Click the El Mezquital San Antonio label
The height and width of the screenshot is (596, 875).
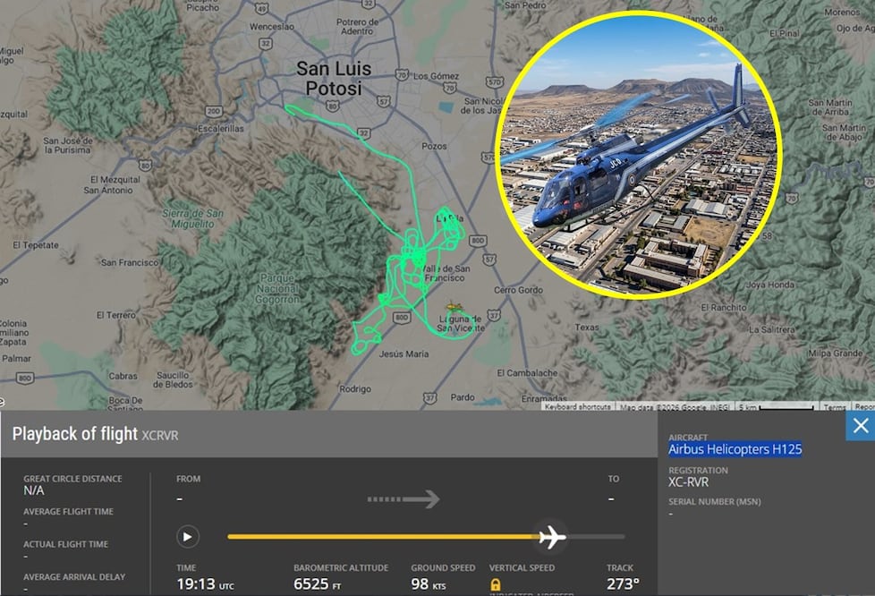pyautogui.click(x=115, y=184)
